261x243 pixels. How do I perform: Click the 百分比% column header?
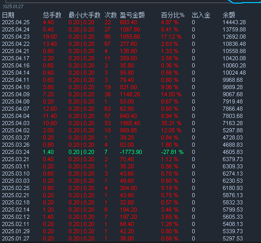173,15
